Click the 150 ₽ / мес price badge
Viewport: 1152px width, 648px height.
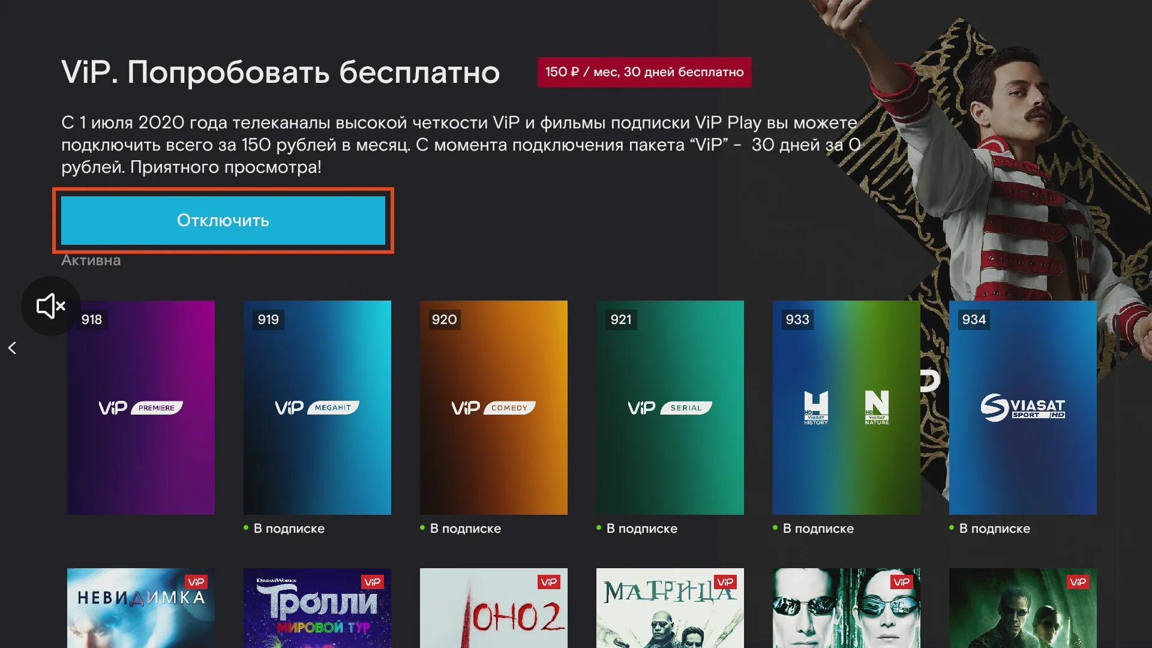(x=644, y=72)
